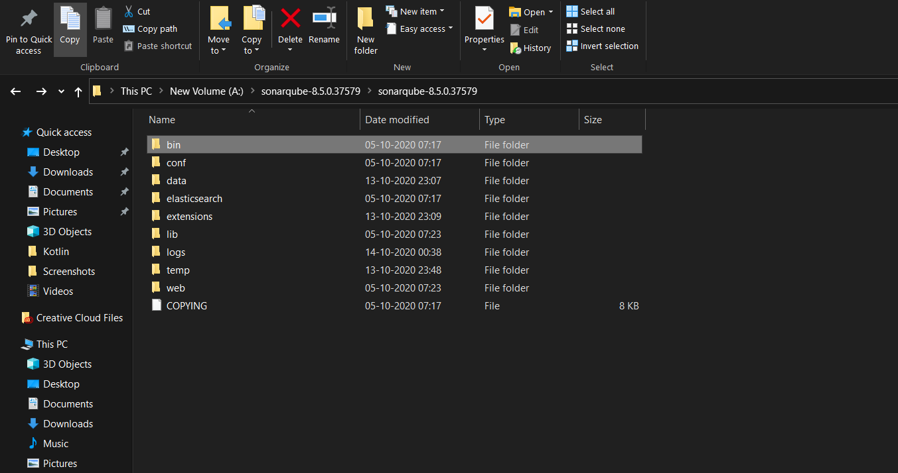898x473 pixels.
Task: Open Creative Cloud Files in sidebar
Action: click(x=72, y=318)
